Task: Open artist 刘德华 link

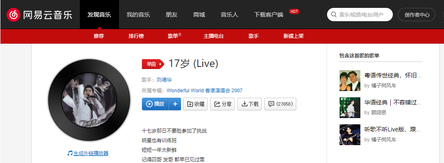Action: pos(164,80)
